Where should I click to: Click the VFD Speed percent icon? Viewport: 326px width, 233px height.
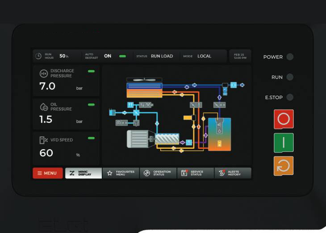click(x=43, y=140)
